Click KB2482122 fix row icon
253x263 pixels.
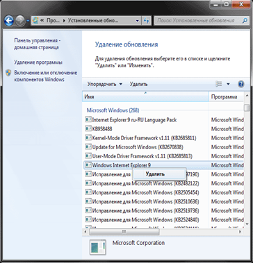pyautogui.click(x=88, y=183)
